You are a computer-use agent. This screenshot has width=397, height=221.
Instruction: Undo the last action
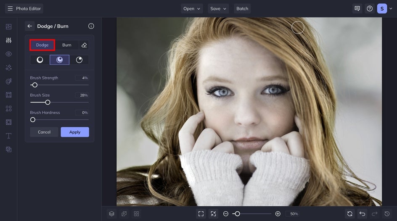point(363,214)
